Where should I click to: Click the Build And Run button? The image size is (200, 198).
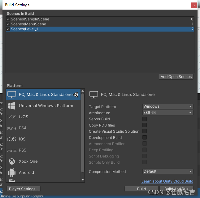coord(176,189)
